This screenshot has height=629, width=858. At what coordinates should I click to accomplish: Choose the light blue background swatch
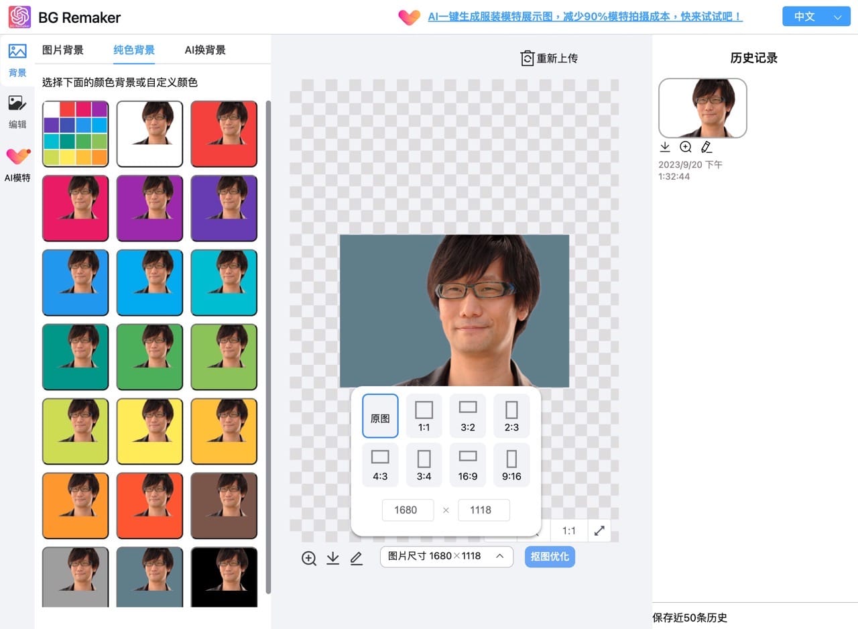click(149, 282)
